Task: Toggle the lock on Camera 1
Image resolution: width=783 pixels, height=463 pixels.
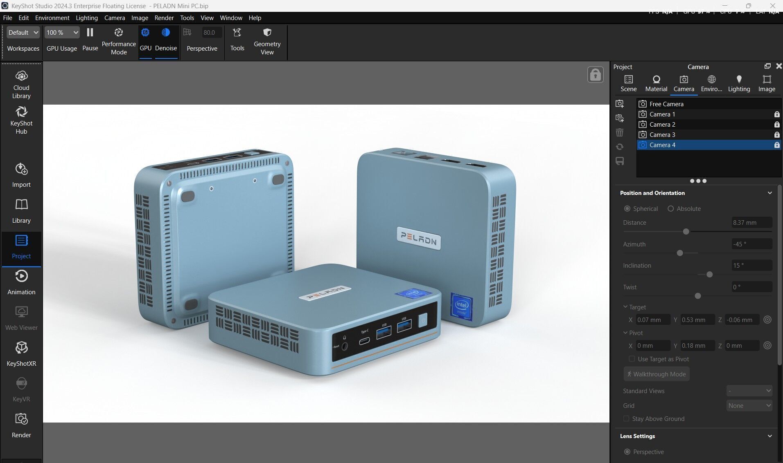Action: 776,114
